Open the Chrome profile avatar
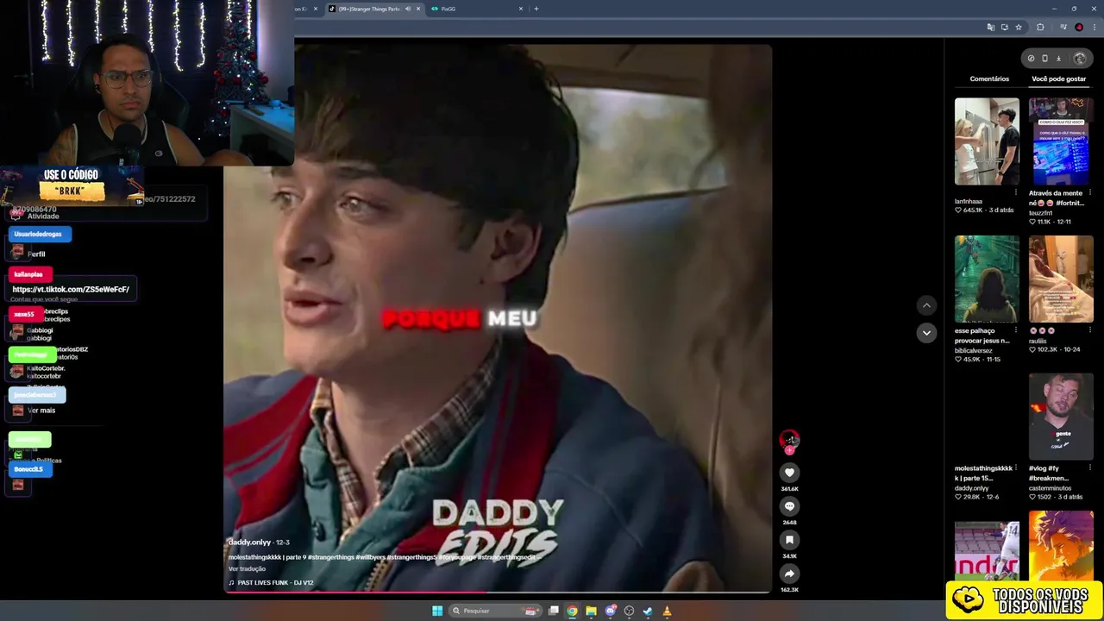Image resolution: width=1104 pixels, height=621 pixels. (1079, 28)
